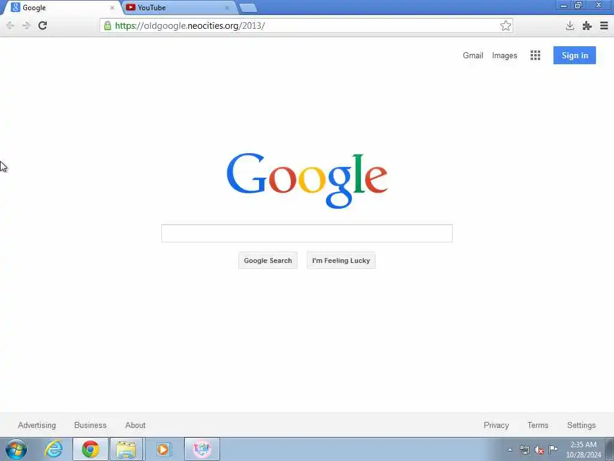Open the Advertising footer link
Image resolution: width=614 pixels, height=461 pixels.
pos(37,426)
